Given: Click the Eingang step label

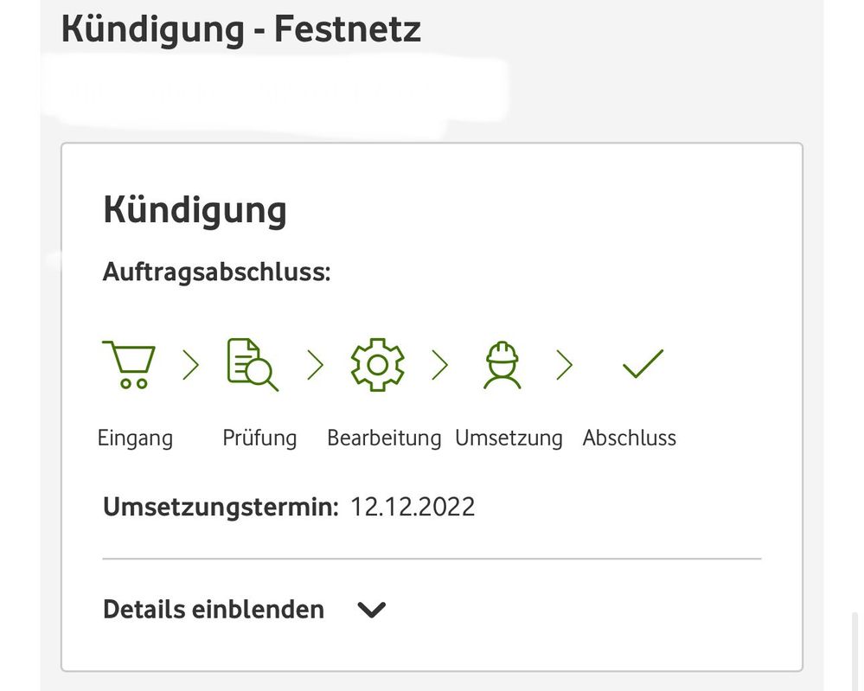Looking at the screenshot, I should tap(135, 438).
